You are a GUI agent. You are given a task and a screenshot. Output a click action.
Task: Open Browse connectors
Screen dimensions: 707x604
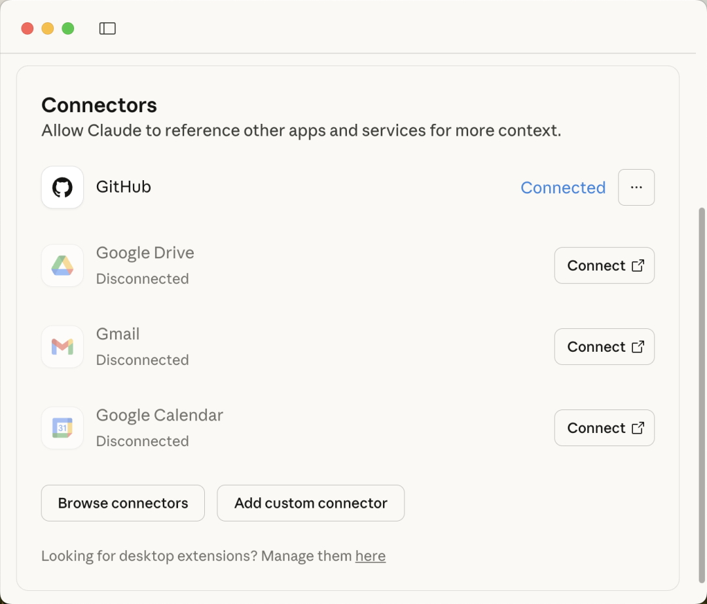pos(123,503)
